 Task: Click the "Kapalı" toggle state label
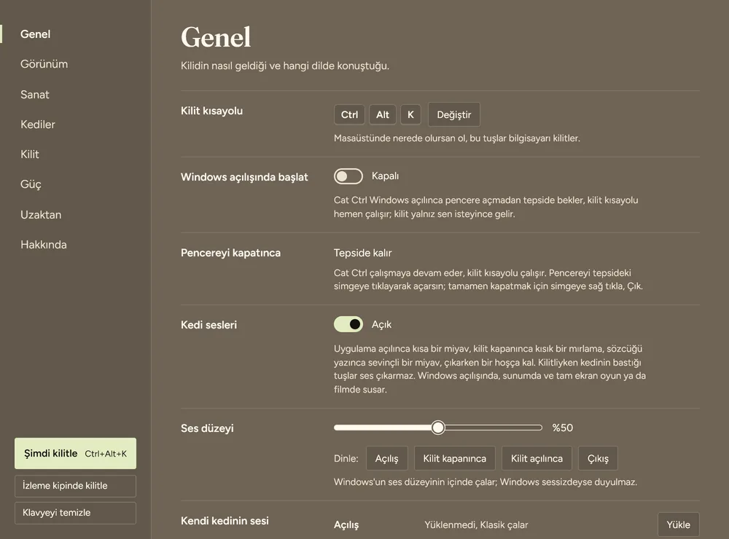pos(386,176)
